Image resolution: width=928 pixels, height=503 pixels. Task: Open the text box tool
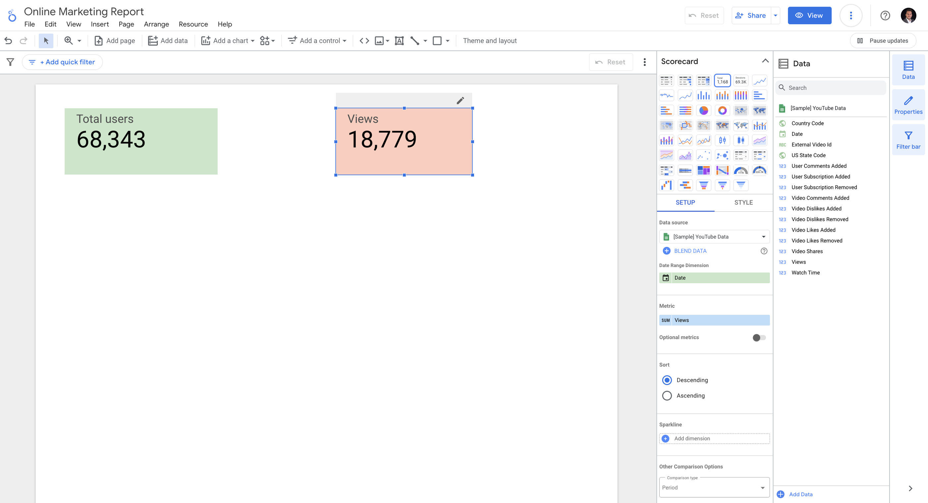(x=399, y=40)
